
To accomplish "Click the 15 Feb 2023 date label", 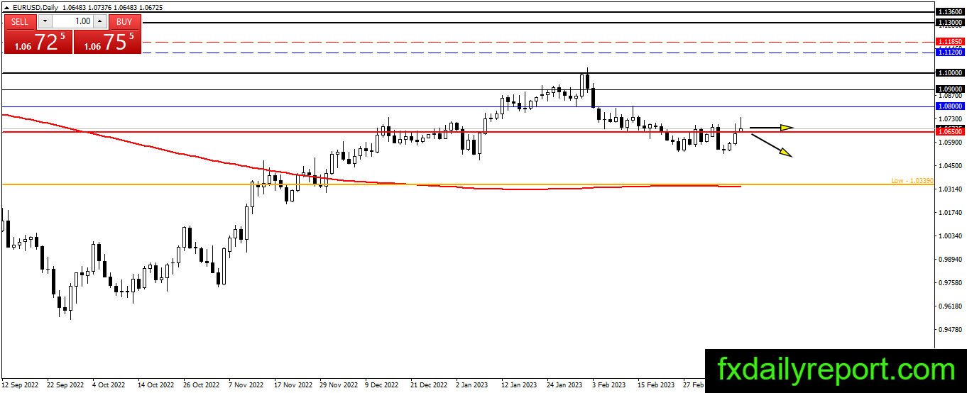I will [x=656, y=385].
